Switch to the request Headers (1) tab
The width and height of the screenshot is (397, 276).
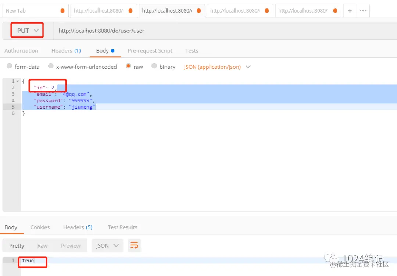66,51
